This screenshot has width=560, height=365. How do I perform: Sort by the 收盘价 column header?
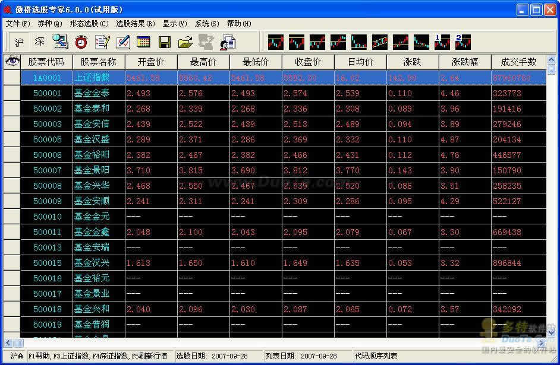308,62
